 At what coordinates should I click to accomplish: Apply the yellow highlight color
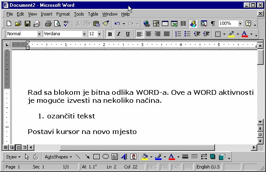pyautogui.click(x=231, y=34)
